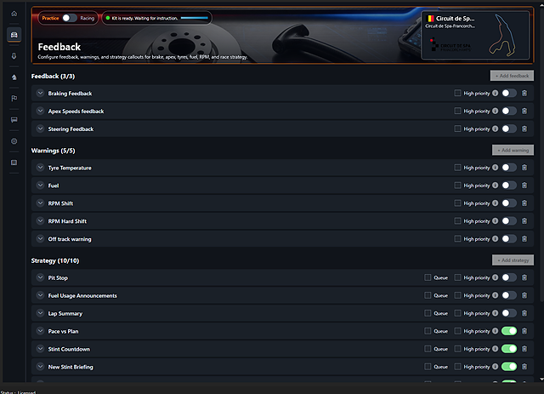Expand the Fuel Usage Announcements row
Image resolution: width=544 pixels, height=394 pixels.
click(40, 295)
